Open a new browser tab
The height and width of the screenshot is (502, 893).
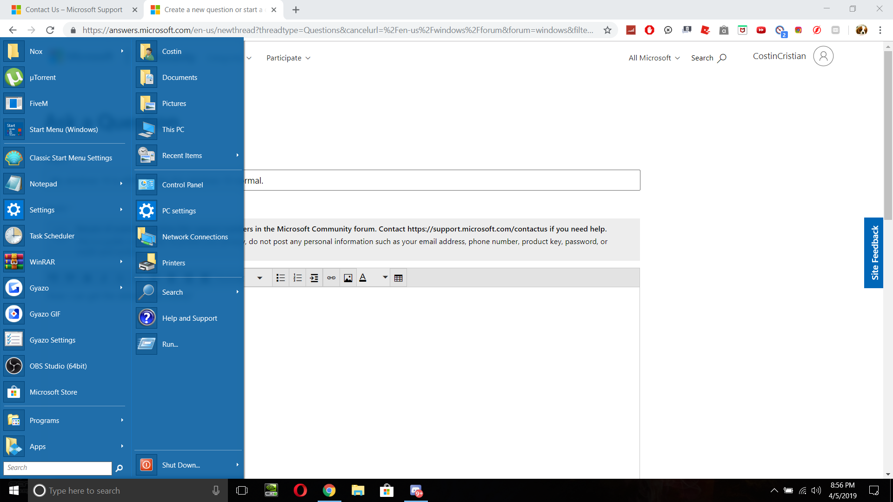point(296,10)
